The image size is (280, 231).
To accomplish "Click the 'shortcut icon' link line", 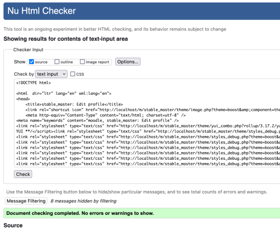I will click(153, 110).
